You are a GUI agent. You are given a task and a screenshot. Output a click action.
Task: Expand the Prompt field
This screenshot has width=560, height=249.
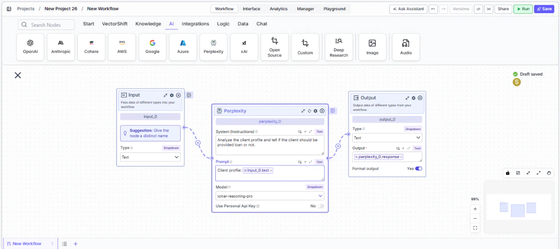coord(311,162)
